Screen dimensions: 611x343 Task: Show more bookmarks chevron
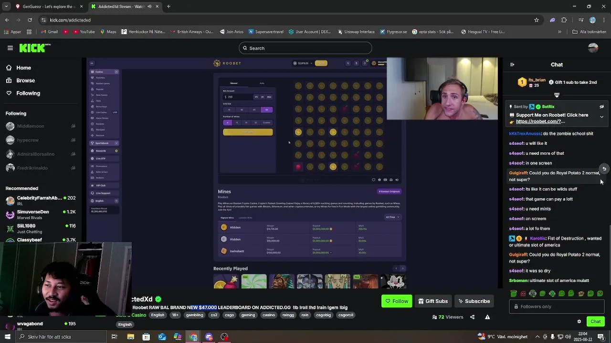click(x=560, y=32)
